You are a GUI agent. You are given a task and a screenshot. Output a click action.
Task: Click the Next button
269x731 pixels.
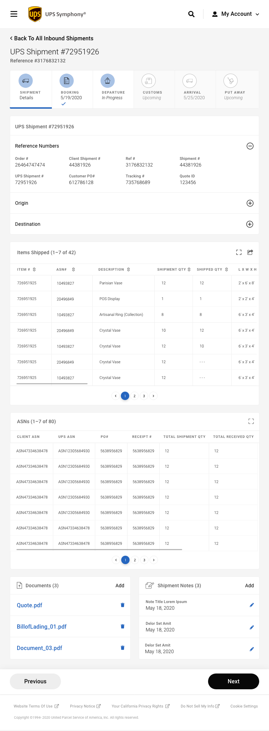233,681
